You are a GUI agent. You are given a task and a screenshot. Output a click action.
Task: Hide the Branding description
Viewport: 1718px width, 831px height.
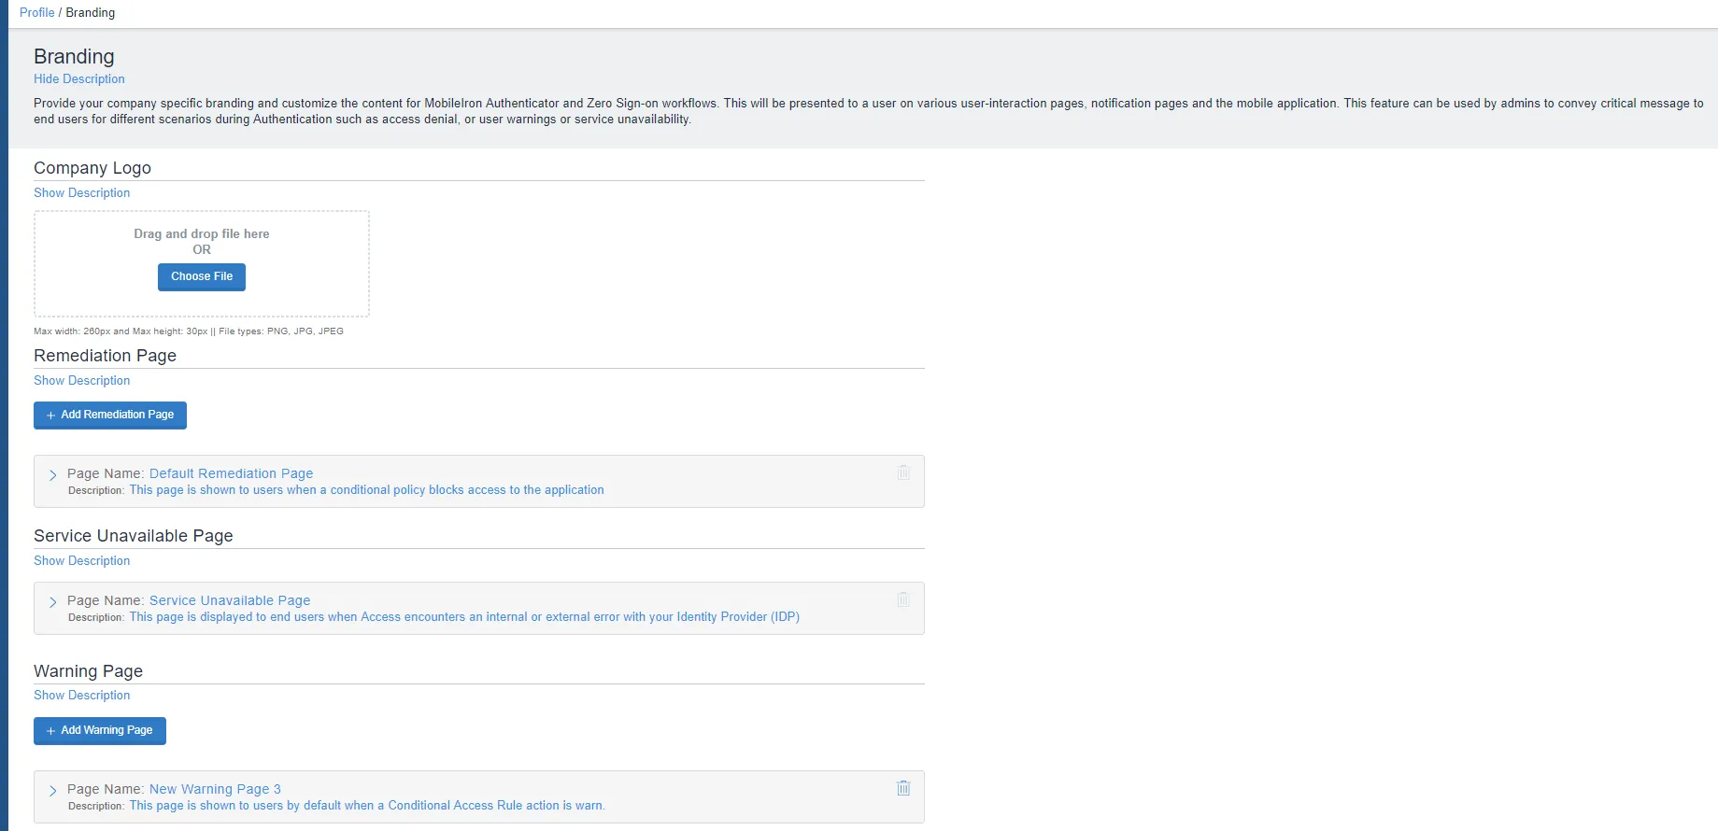[79, 79]
